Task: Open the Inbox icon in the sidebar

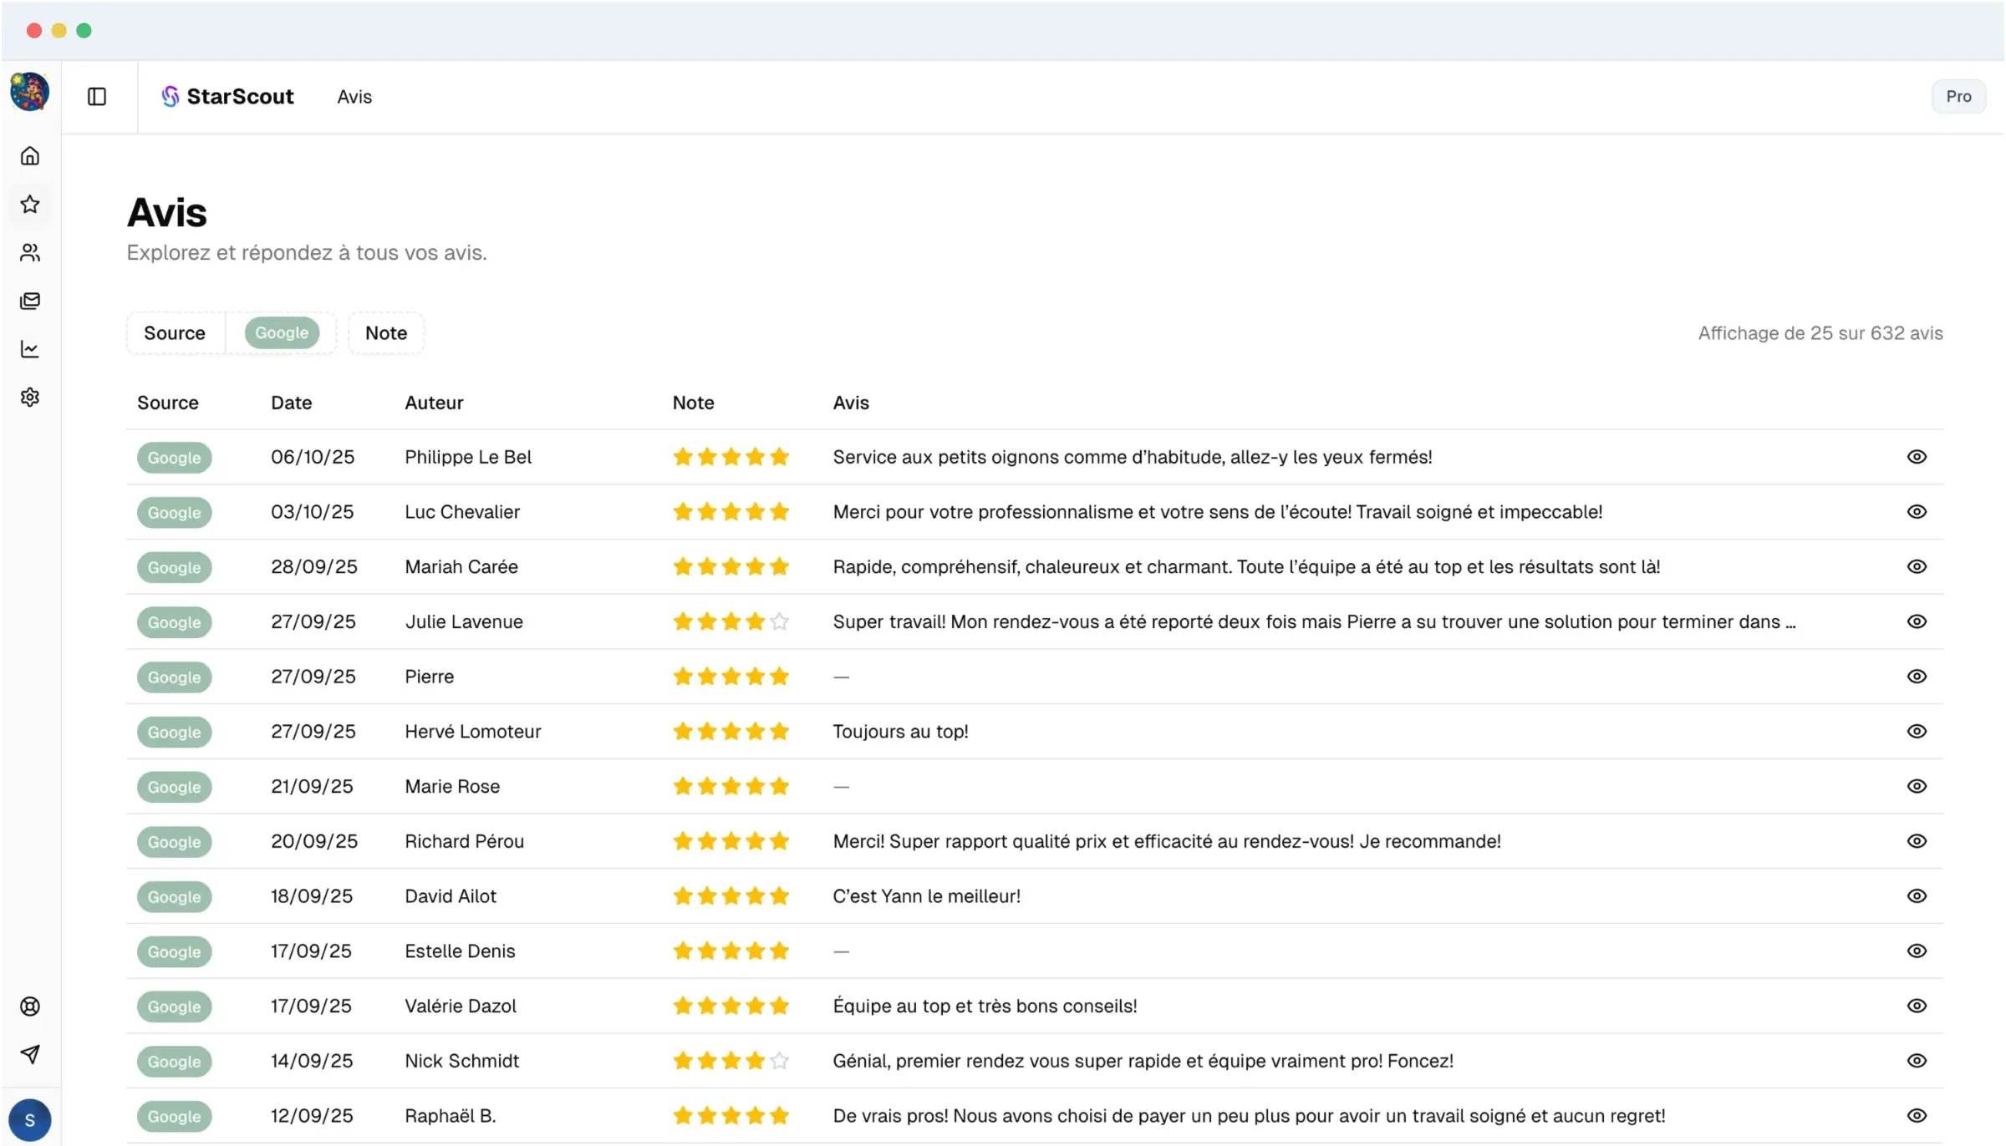Action: [30, 301]
